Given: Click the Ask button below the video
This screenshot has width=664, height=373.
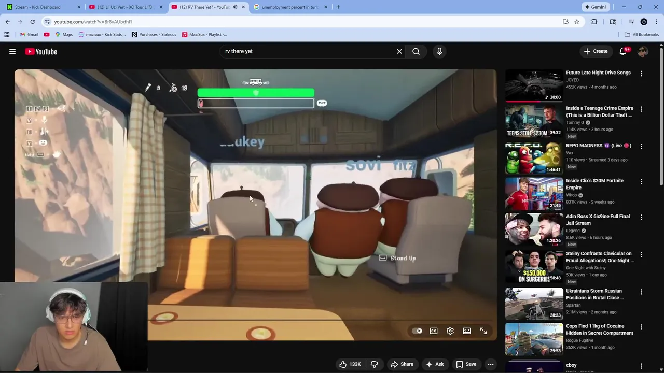Looking at the screenshot, I should pyautogui.click(x=435, y=364).
